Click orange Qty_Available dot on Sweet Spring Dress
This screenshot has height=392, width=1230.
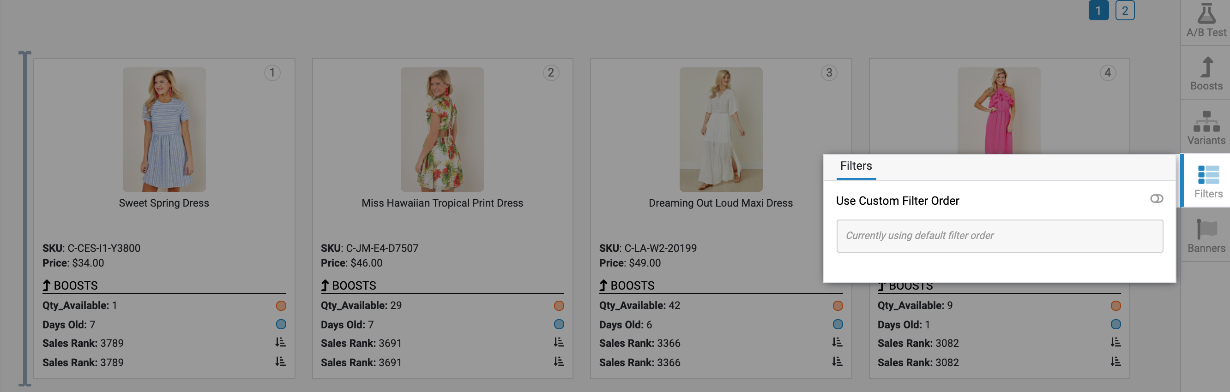point(281,306)
